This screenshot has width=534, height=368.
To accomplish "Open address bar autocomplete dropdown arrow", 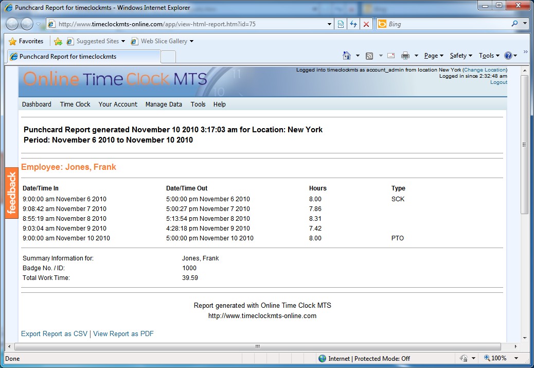I will point(329,24).
